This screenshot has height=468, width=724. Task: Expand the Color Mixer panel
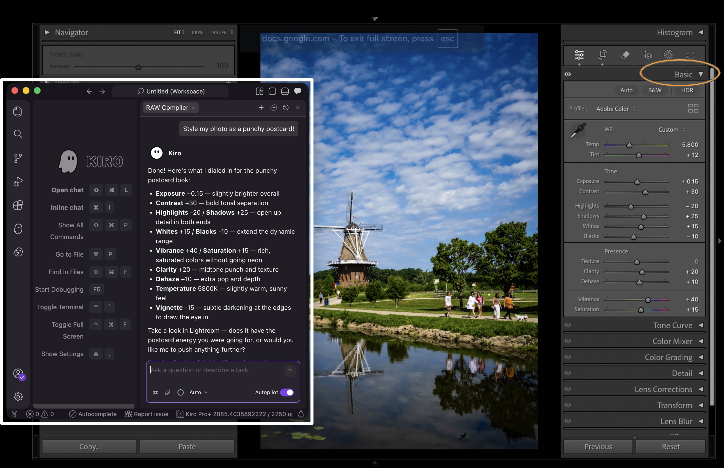coord(701,341)
